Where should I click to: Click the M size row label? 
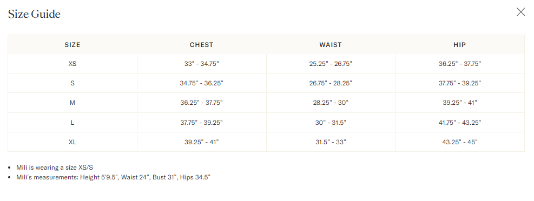point(72,102)
